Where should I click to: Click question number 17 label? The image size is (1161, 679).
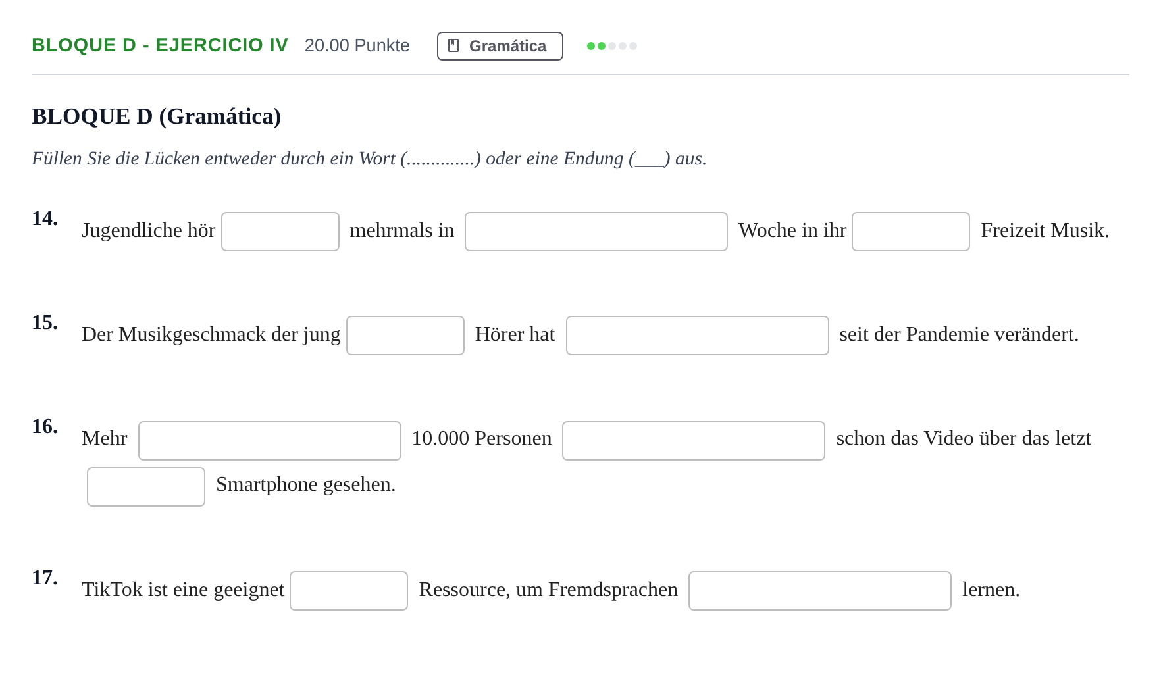tap(45, 578)
